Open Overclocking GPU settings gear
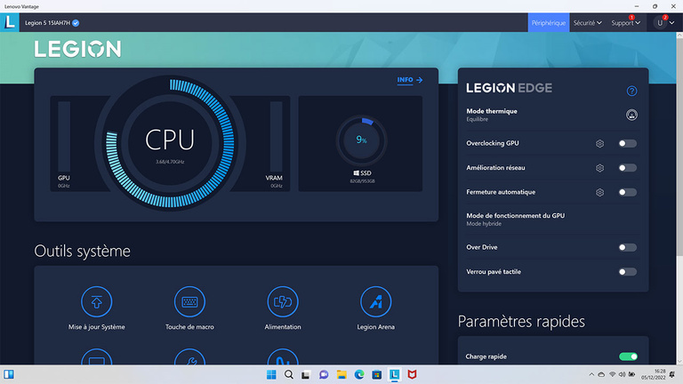This screenshot has width=683, height=384. (x=599, y=144)
